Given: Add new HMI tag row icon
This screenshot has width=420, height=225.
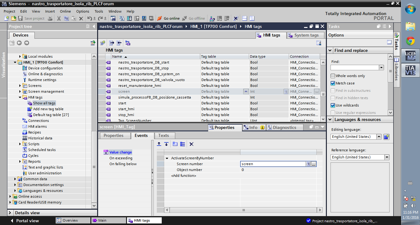Looking at the screenshot, I should [x=103, y=43].
